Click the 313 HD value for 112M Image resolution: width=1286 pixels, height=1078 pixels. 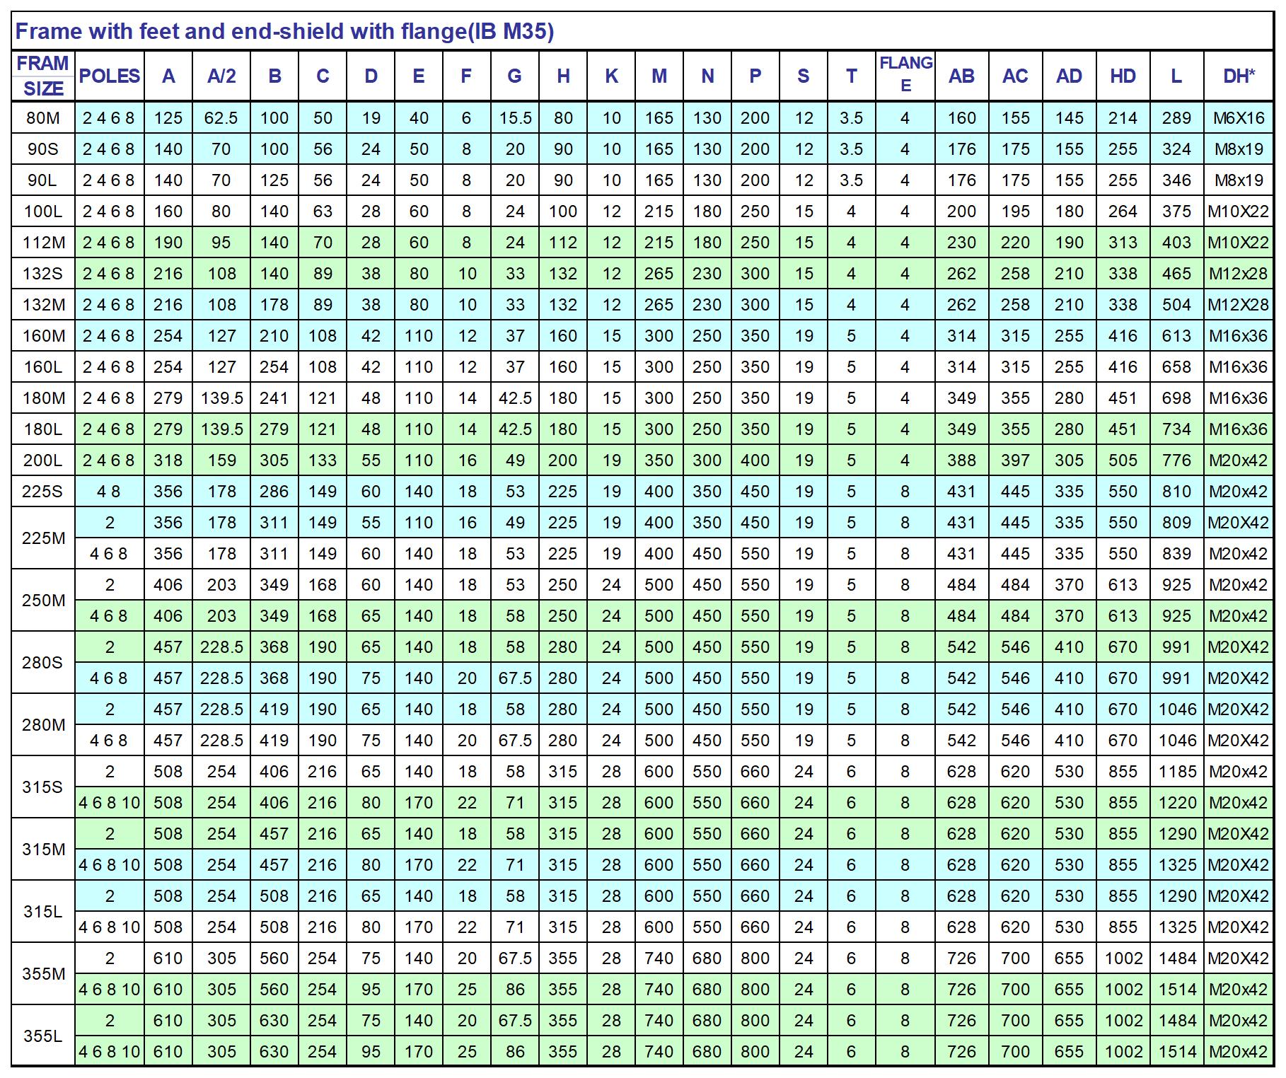tap(1123, 243)
